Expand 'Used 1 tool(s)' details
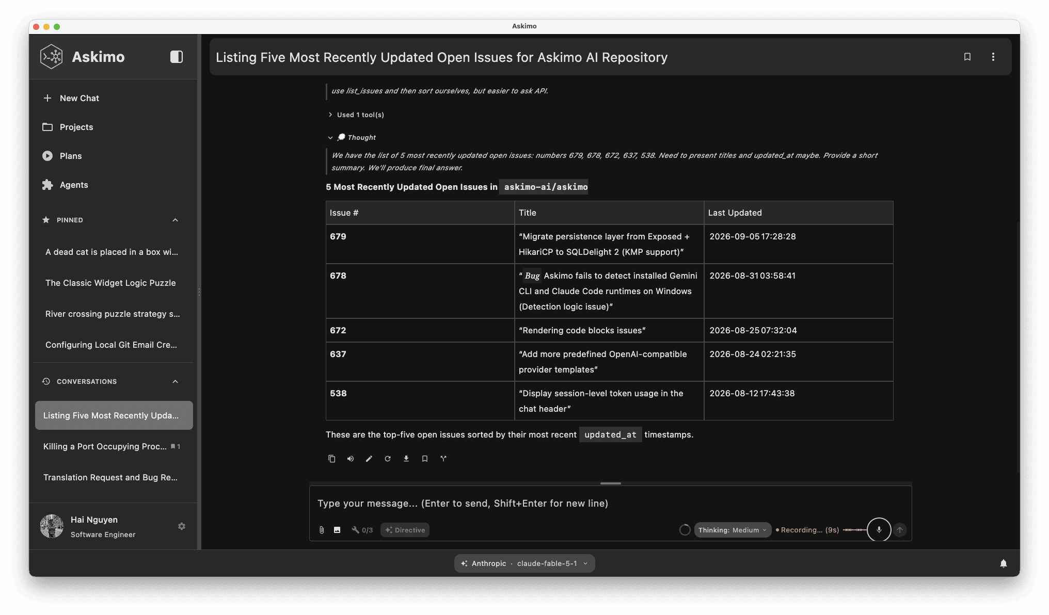Screen dimensions: 1049x615 [x=356, y=115]
